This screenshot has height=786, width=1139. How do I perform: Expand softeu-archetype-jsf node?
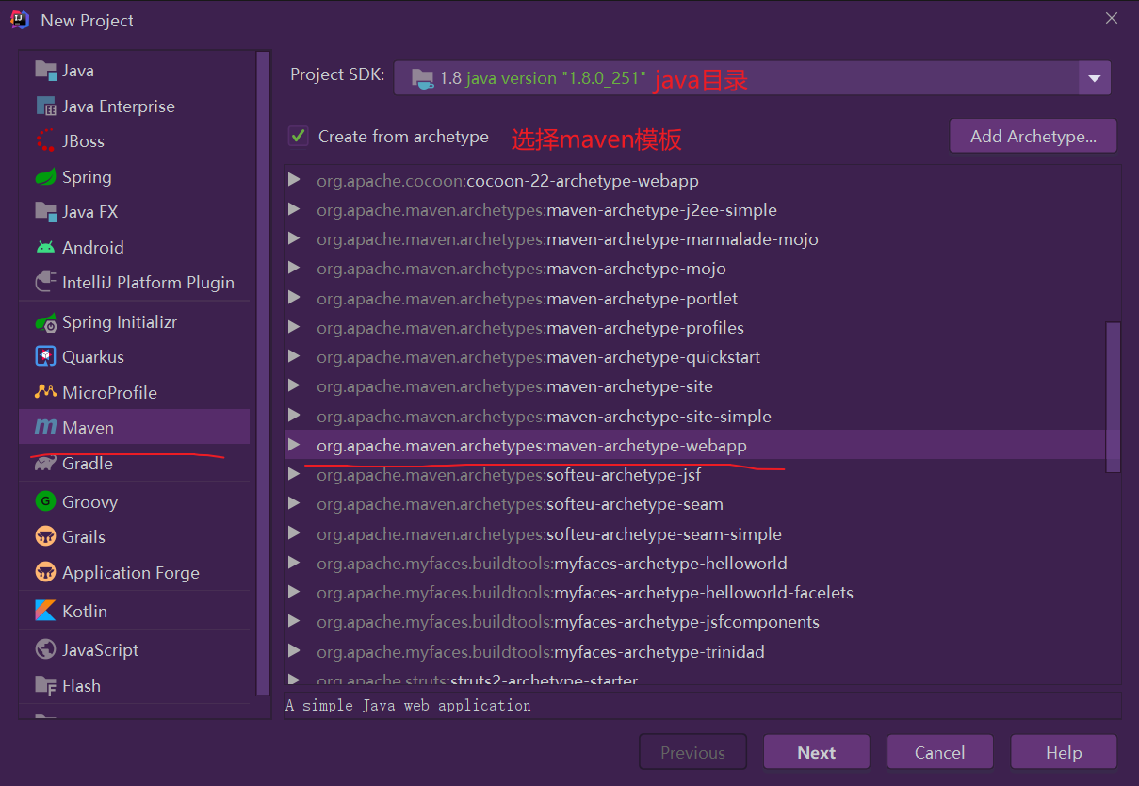click(x=294, y=474)
